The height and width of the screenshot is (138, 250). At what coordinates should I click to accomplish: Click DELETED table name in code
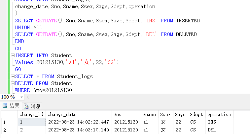[186, 34]
